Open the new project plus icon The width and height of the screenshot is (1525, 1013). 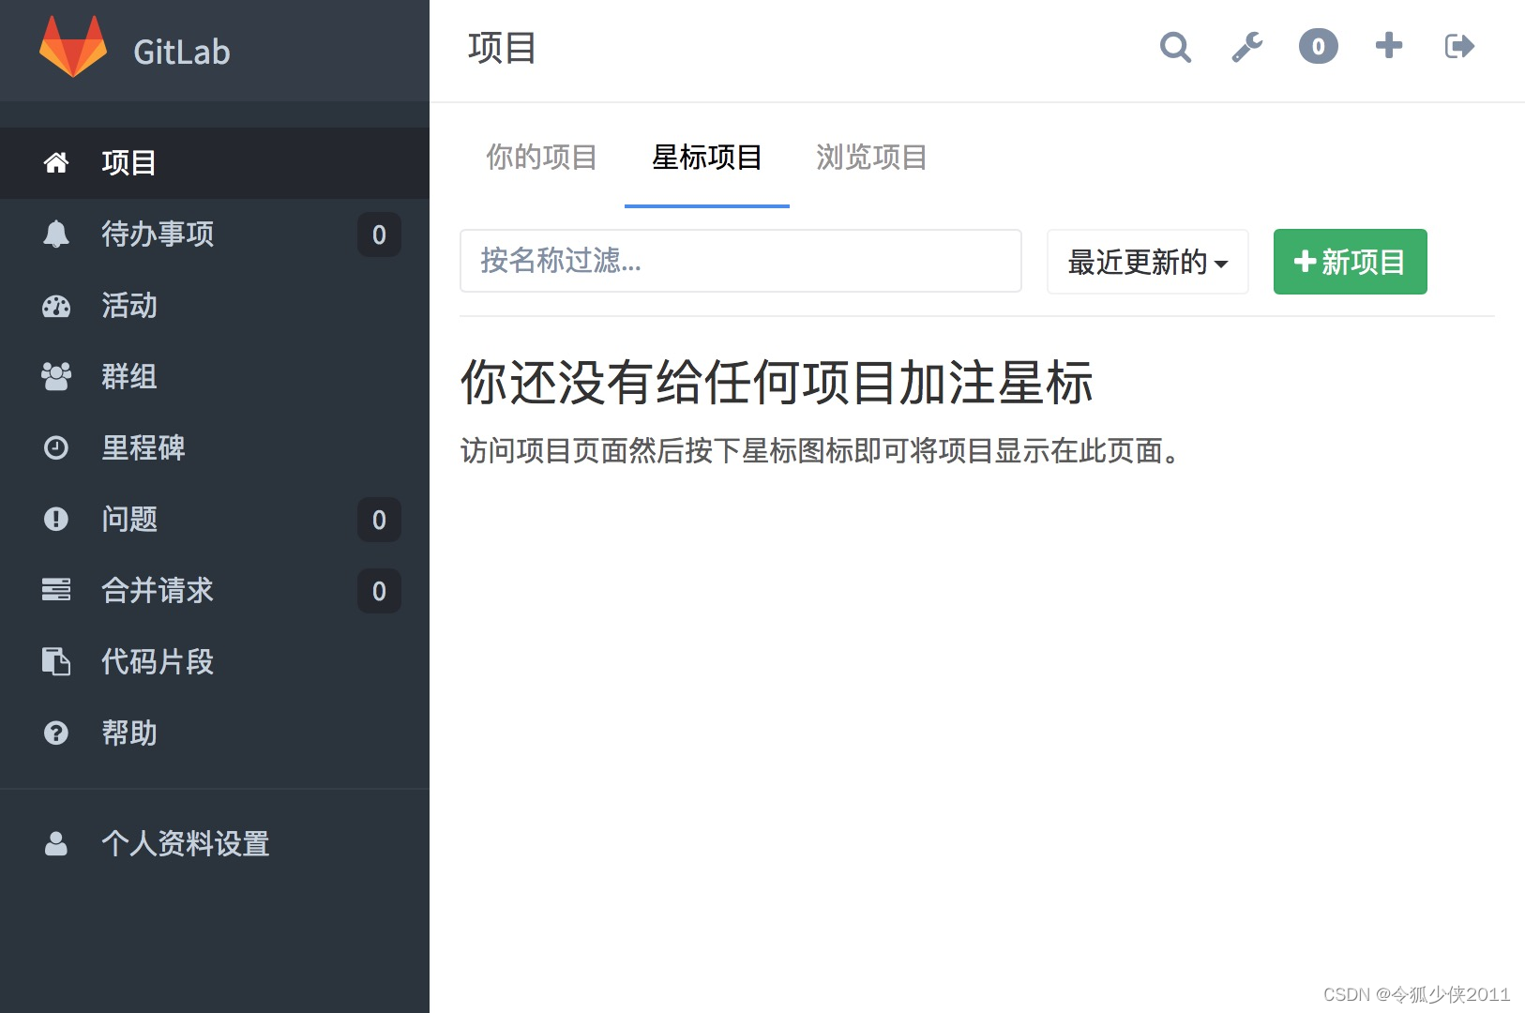pyautogui.click(x=1388, y=46)
